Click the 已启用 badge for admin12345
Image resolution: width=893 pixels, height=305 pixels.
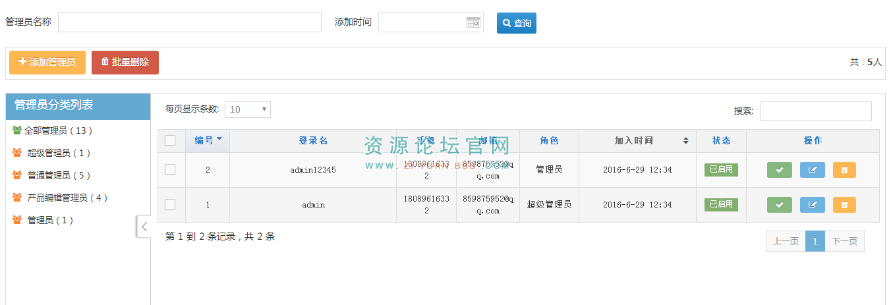click(x=721, y=169)
